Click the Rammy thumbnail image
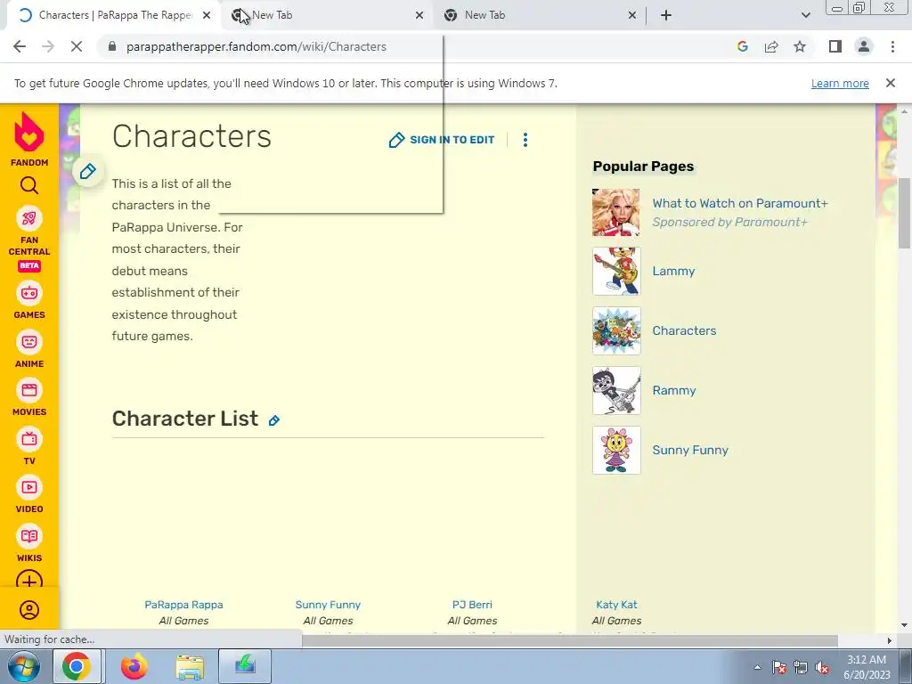 point(616,390)
